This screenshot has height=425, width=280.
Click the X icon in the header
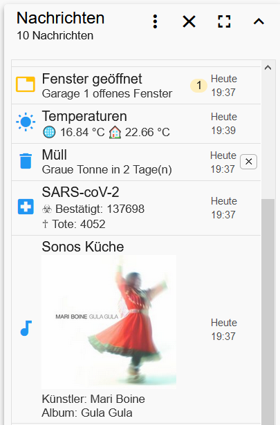[x=189, y=21]
